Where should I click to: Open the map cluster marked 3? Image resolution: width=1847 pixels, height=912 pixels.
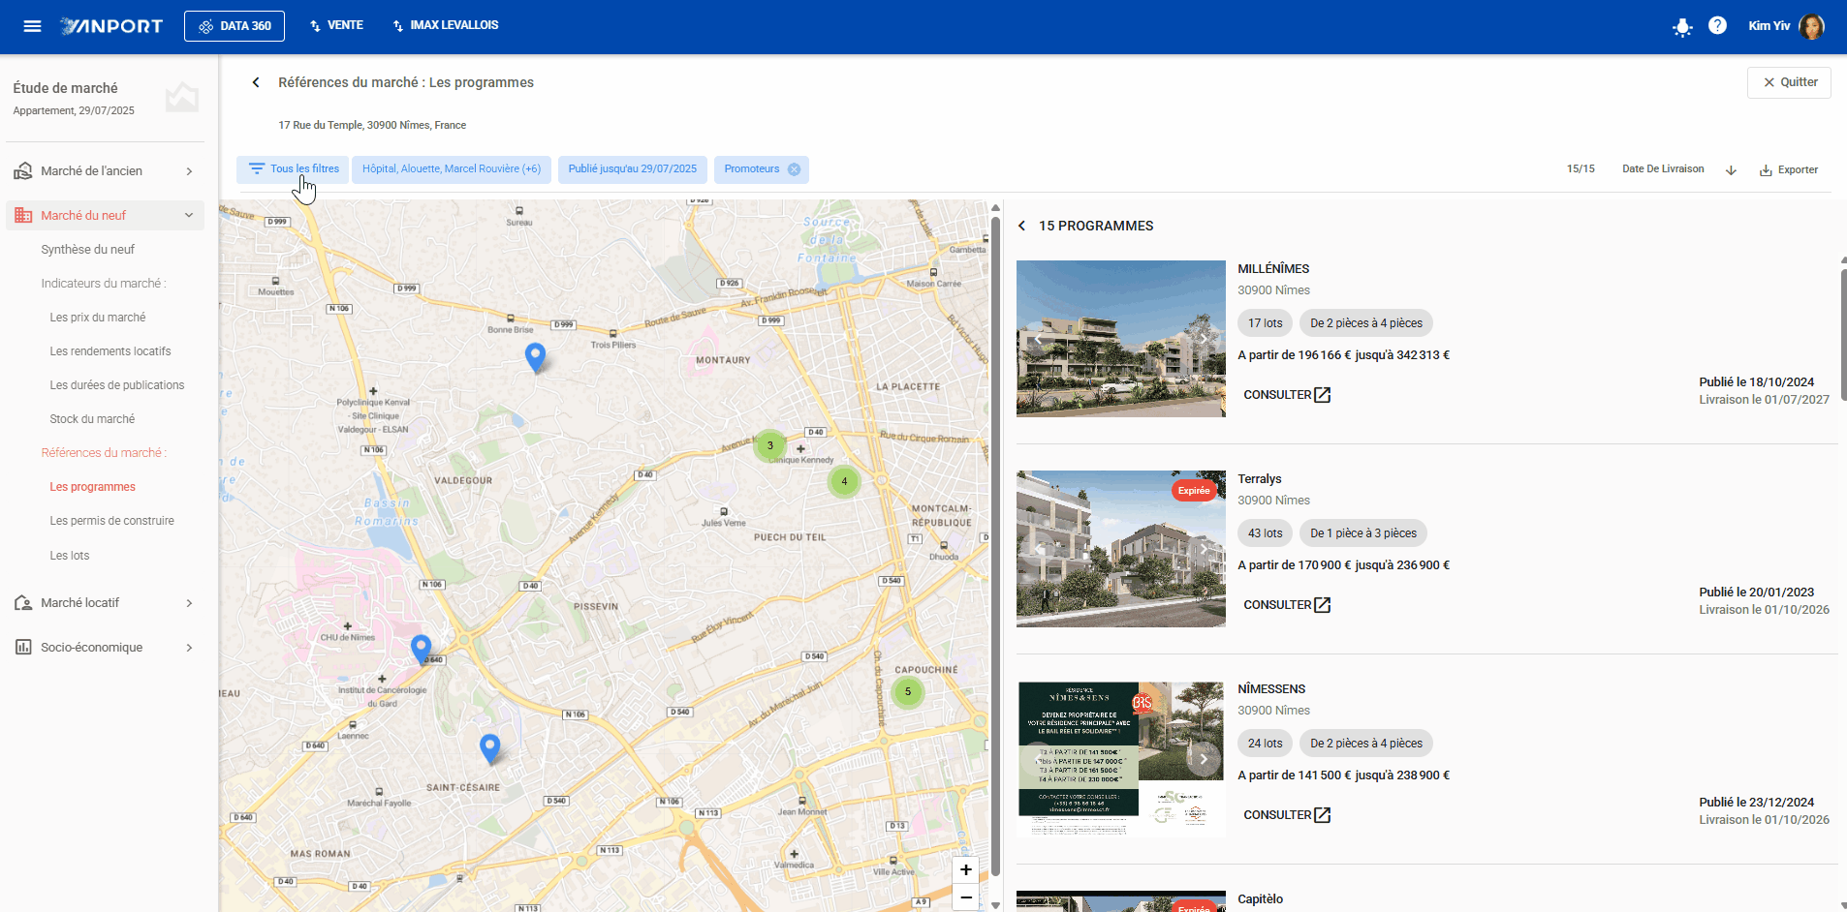770,445
